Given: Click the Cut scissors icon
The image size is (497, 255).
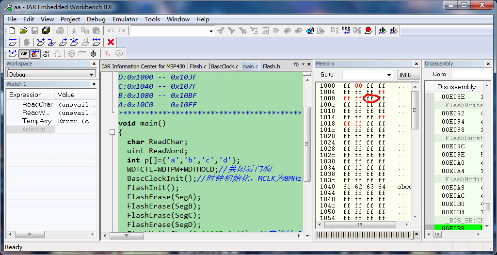Looking at the screenshot, I should (x=74, y=31).
